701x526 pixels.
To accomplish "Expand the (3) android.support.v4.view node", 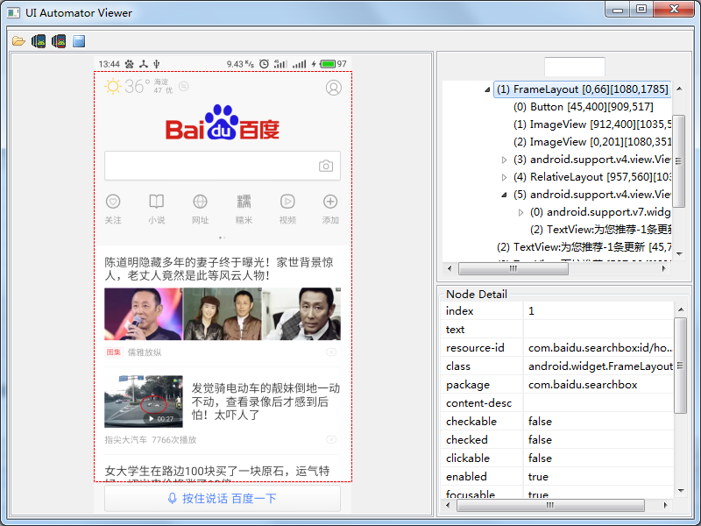I will [505, 160].
